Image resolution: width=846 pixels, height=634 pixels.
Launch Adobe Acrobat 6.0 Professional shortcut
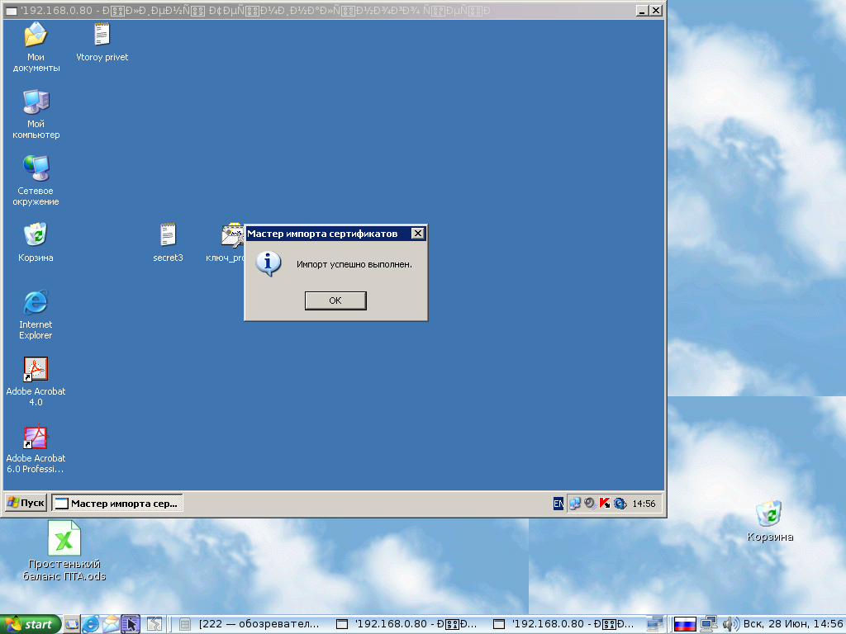click(36, 437)
